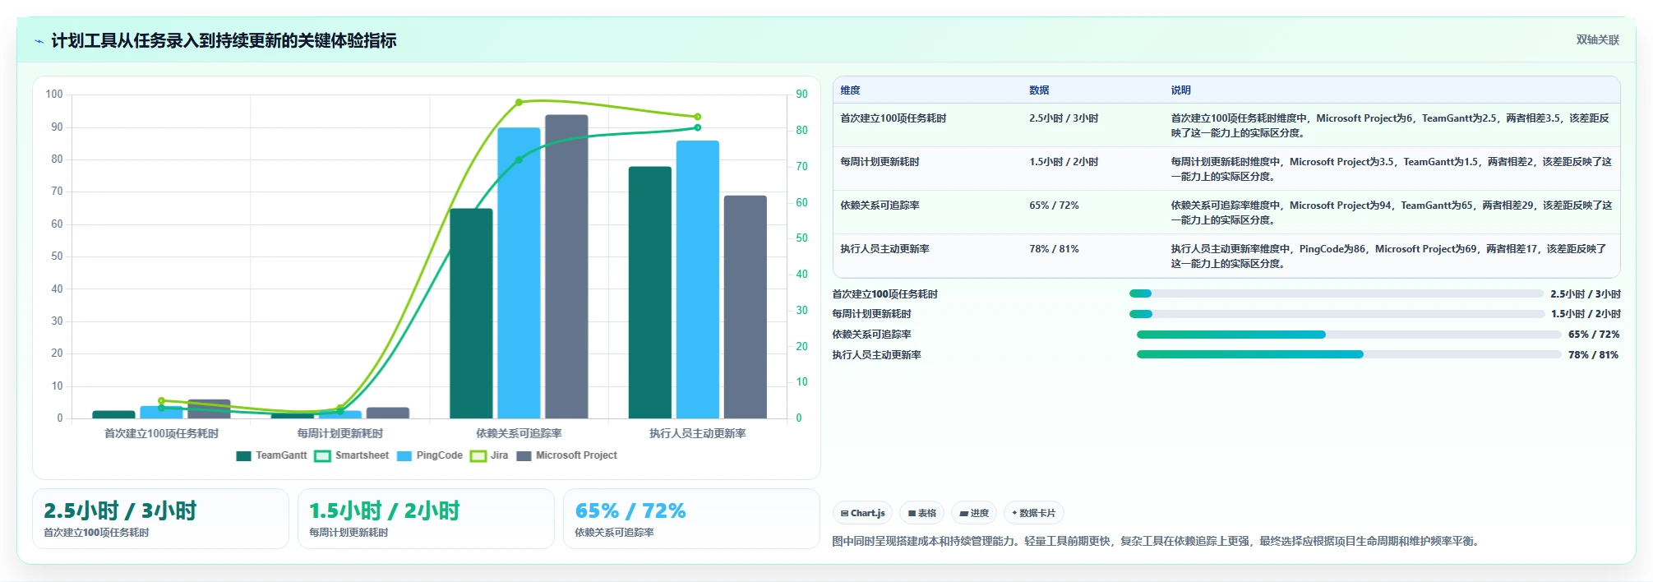Toggle Jira legend entry
This screenshot has height=582, width=1653.
[489, 455]
